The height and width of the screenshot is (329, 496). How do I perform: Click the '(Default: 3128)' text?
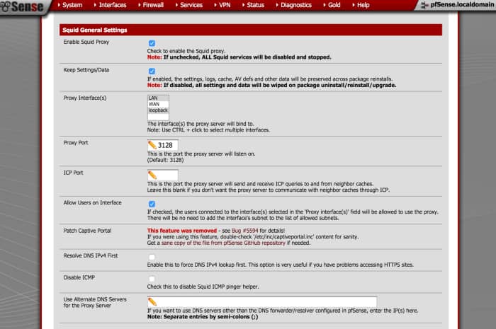tap(165, 160)
